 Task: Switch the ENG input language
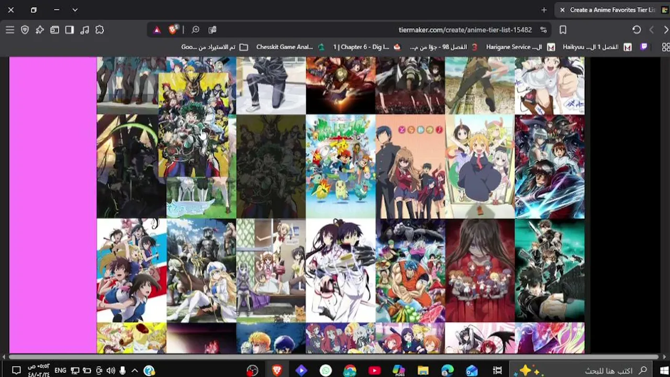point(60,370)
